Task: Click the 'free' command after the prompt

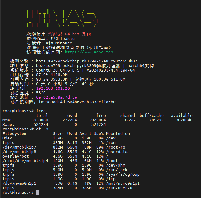Action: point(41,111)
